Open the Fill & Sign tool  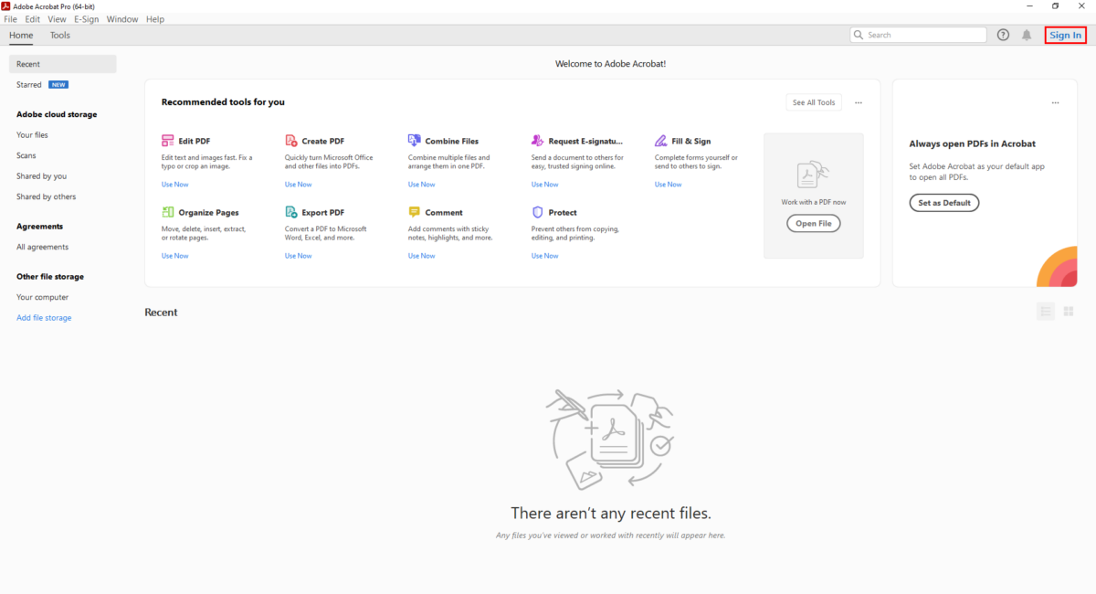pos(661,140)
